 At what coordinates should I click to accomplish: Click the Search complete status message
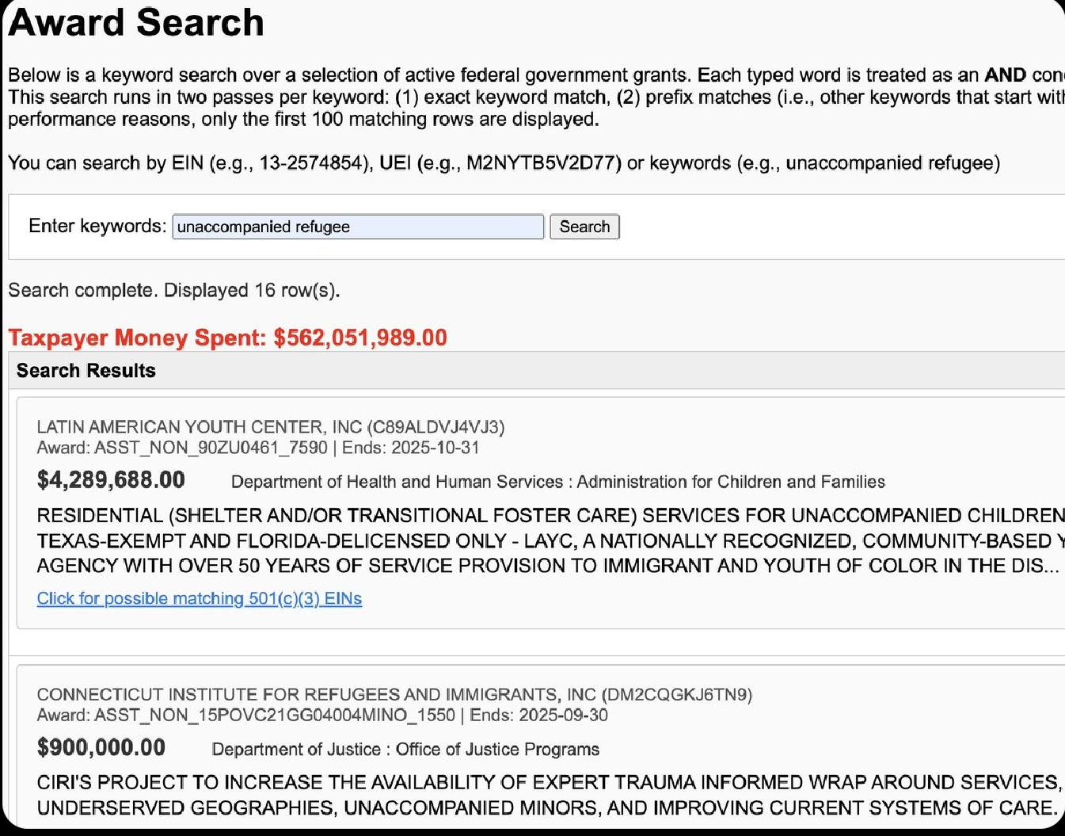coord(174,291)
